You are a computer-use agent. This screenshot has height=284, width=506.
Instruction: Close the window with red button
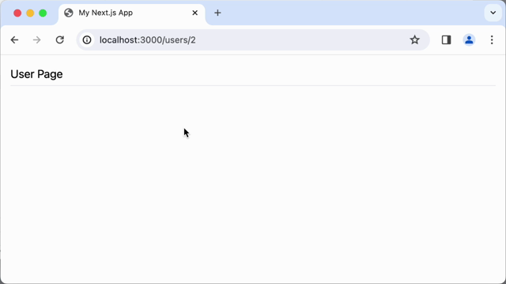click(x=17, y=13)
